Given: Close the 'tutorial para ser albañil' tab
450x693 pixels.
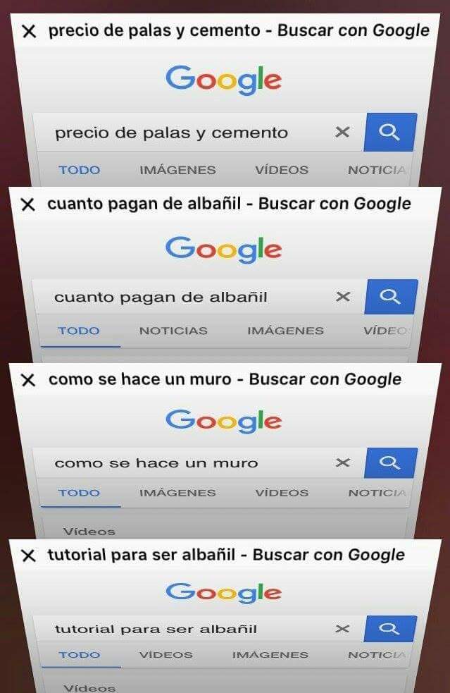Looking at the screenshot, I should pos(28,556).
